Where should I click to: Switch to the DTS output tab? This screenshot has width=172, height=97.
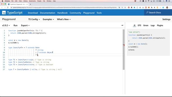(139, 25)
